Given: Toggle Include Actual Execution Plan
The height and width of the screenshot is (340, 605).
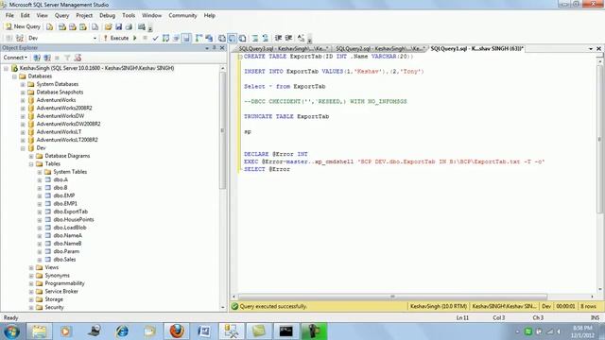Looking at the screenshot, I should click(199, 38).
